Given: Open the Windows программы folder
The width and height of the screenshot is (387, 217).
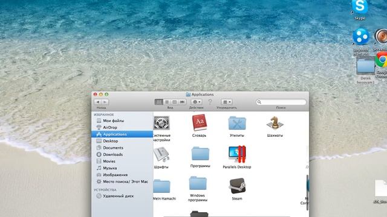Looking at the screenshot, I should (x=198, y=183).
